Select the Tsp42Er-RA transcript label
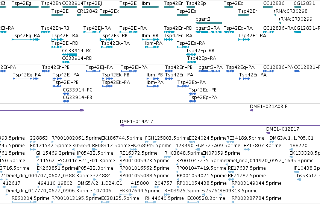Image resolution: width=320 pixels, height=204 pixels. [252, 36]
